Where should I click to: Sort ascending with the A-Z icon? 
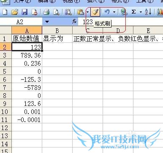pos(148,12)
